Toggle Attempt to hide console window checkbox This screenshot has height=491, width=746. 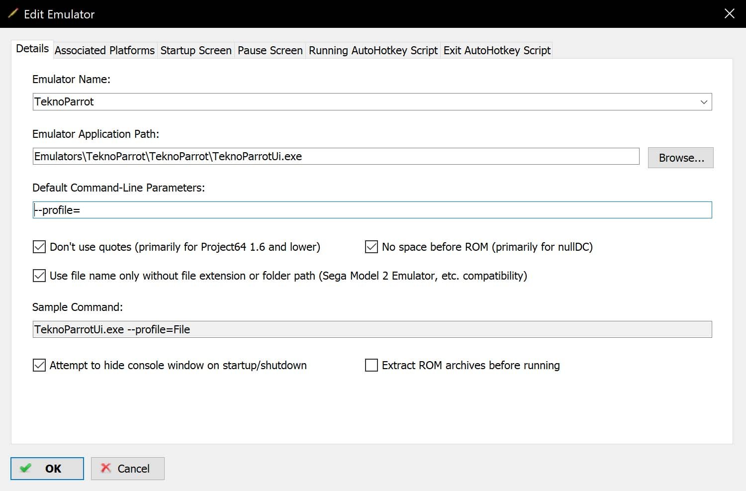(39, 365)
